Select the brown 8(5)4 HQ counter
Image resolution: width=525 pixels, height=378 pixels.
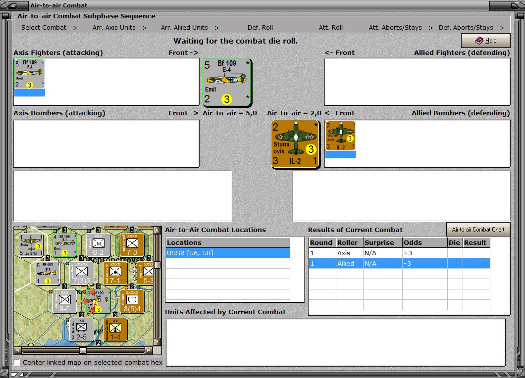point(132,301)
